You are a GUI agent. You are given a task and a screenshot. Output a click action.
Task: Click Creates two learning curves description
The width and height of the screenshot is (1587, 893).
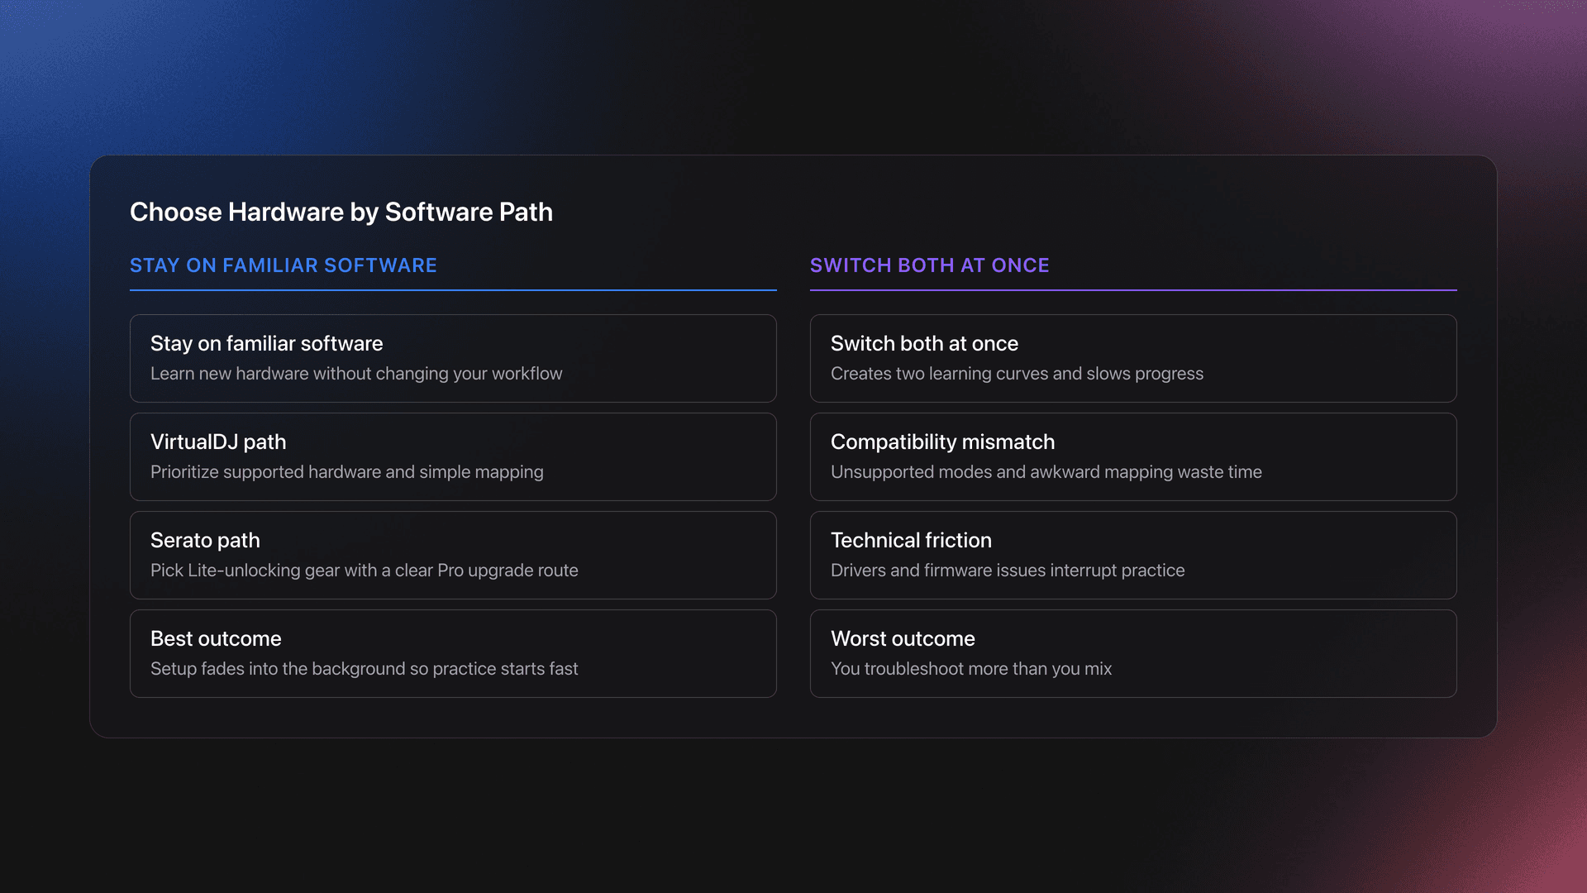1017,374
